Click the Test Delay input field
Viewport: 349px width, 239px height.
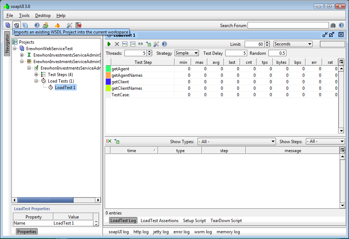tap(236, 53)
